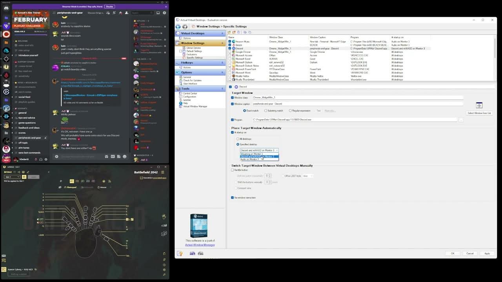The image size is (502, 282).
Task: Click Select Window from List button
Action: (x=479, y=113)
